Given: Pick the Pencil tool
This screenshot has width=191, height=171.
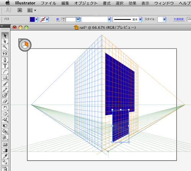Looking at the screenshot, I should coord(5,89).
